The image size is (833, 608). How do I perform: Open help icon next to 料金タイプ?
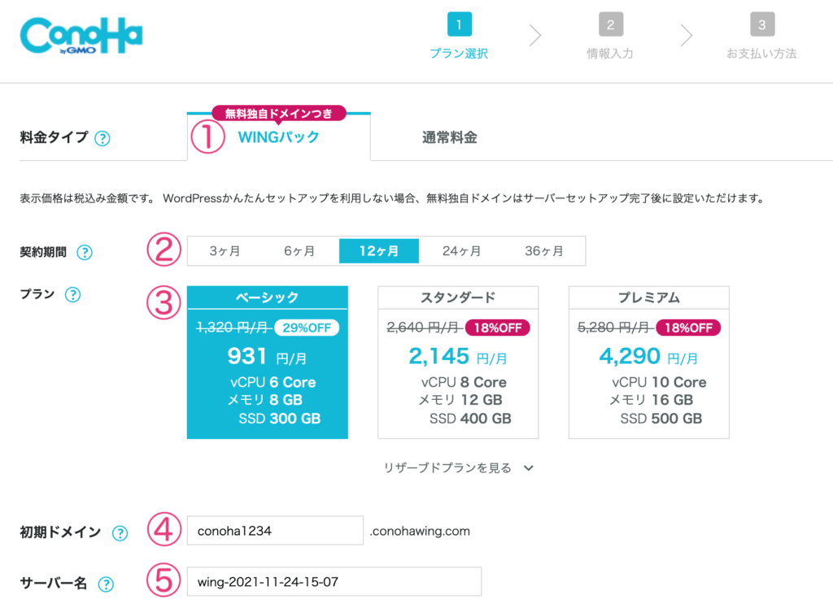point(102,139)
